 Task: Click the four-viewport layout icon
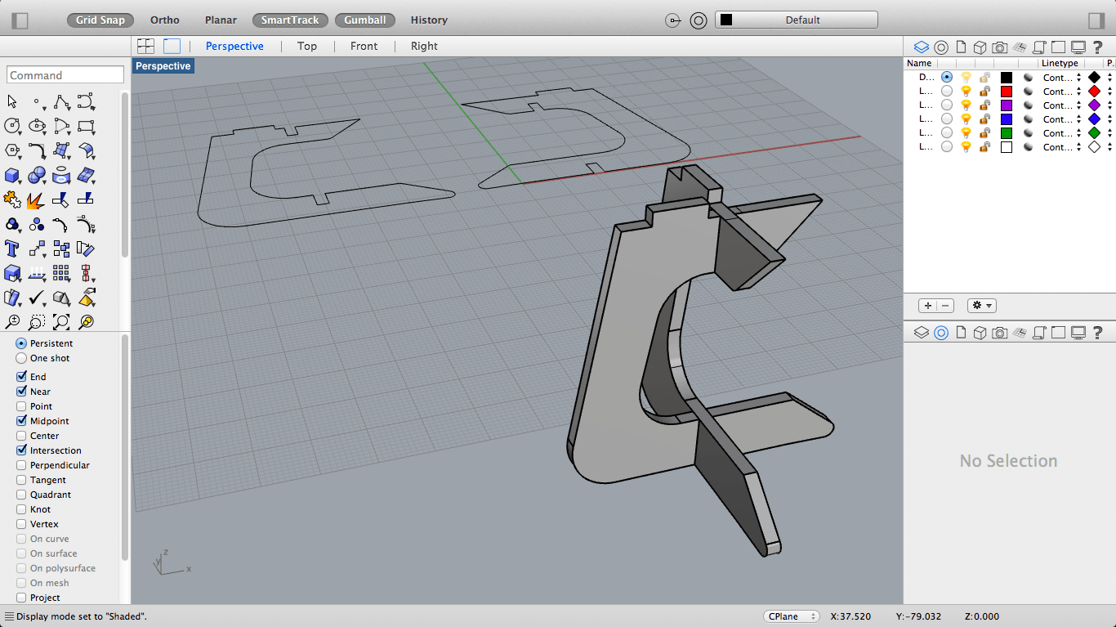point(145,47)
